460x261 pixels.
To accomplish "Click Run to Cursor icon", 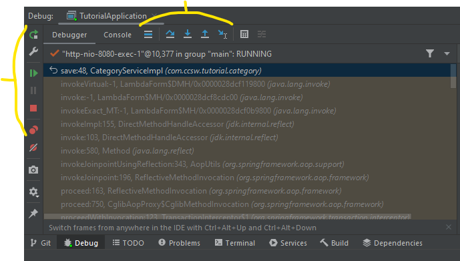I will pos(223,34).
